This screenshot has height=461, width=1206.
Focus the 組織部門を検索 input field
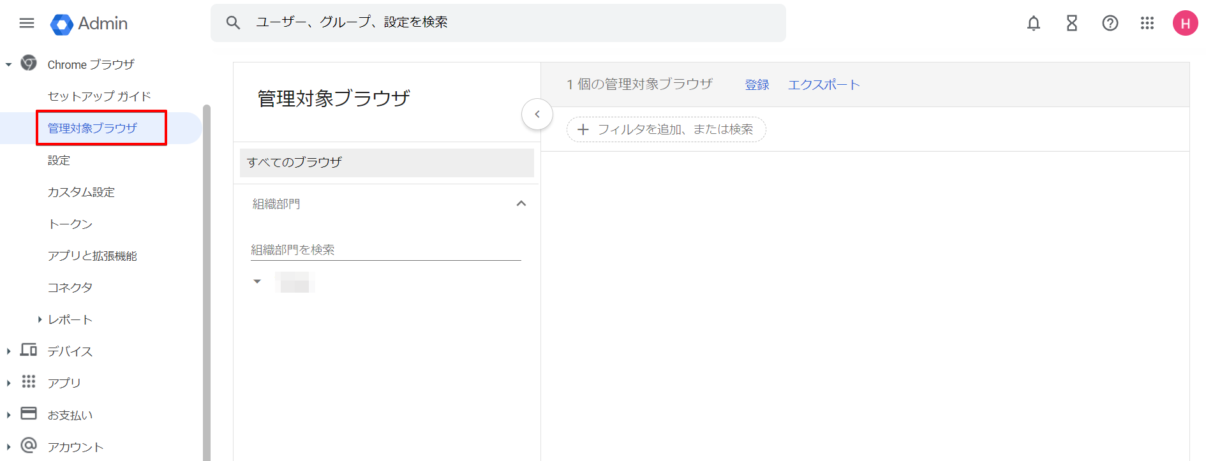tap(385, 249)
